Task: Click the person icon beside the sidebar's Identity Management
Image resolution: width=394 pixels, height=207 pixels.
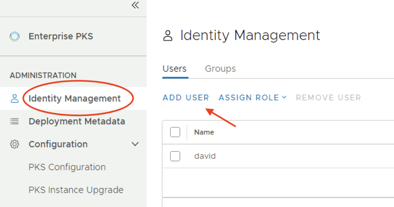Action: pos(14,99)
